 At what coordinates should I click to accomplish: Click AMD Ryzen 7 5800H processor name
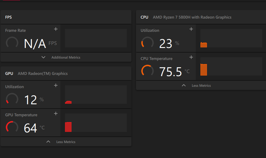[x=192, y=17]
